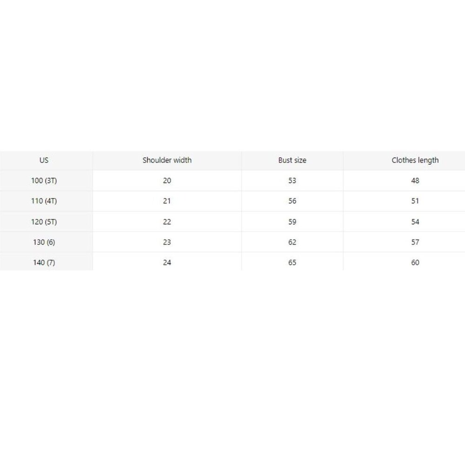Screen dimensions: 465x465
Task: Select bust size value 53
Action: coord(292,180)
